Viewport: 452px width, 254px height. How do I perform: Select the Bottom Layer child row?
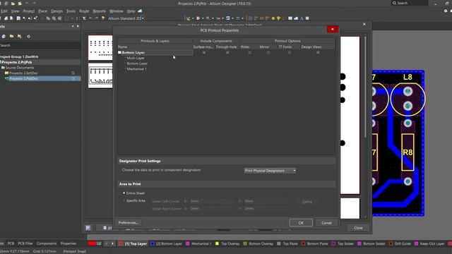pyautogui.click(x=137, y=64)
